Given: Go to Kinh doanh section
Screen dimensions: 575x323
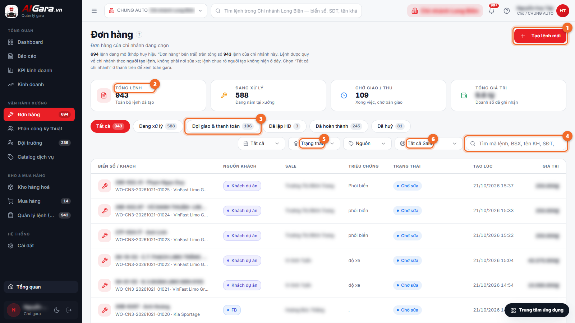Looking at the screenshot, I should tap(39, 84).
